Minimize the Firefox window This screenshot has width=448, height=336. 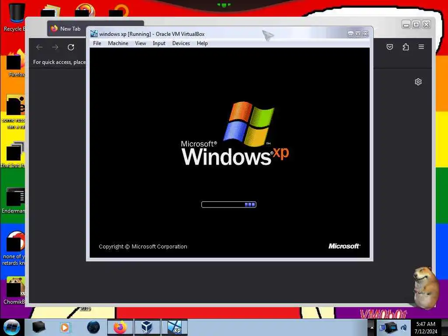click(406, 24)
